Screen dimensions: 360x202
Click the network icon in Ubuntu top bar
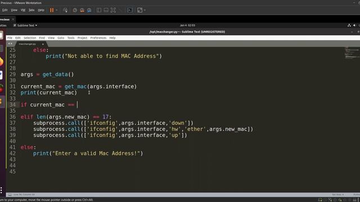[x=349, y=25]
